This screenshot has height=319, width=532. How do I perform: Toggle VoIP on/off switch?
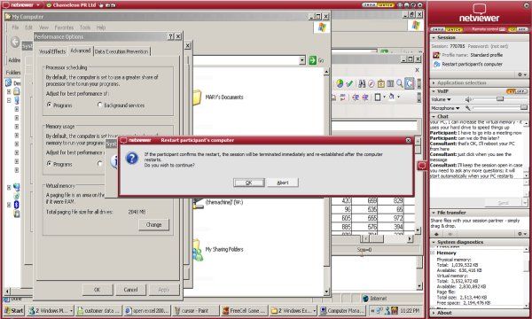tap(516, 91)
